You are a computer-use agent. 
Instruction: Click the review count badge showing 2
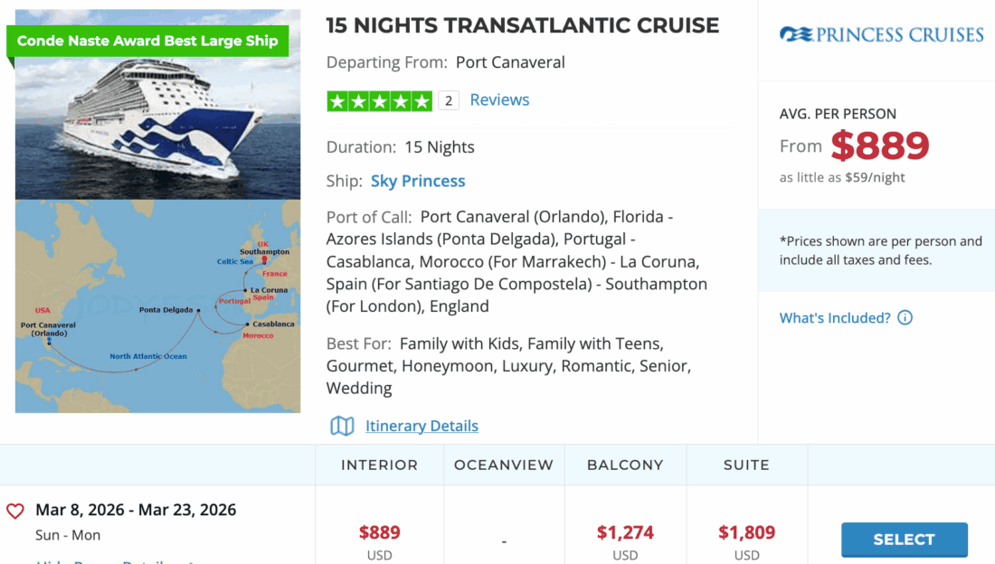coord(449,101)
